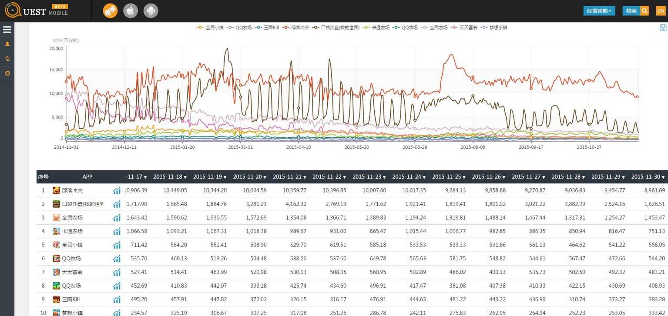Sort by the 2015-11-20 column
The image size is (668, 316).
(250, 177)
